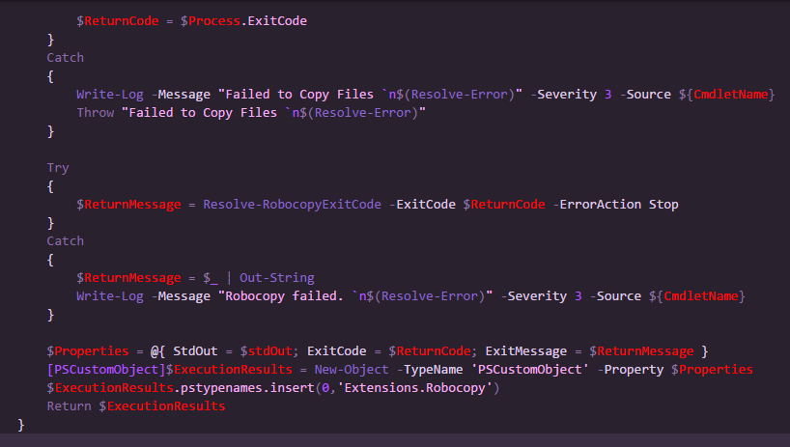Click $ExecutionResults after Return
This screenshot has height=447, width=790.
tap(162, 406)
